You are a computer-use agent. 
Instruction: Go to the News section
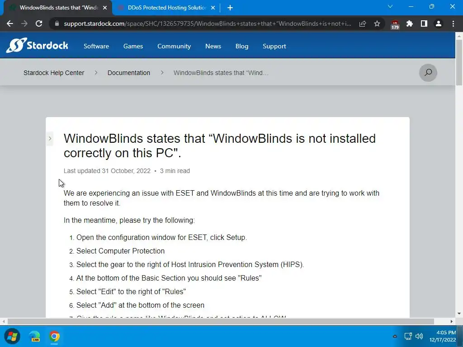[213, 47]
